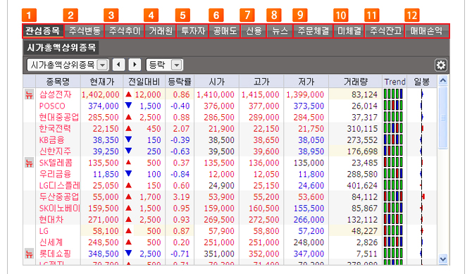Switch to the 관심종목 tab
The image size is (472, 274).
[x=43, y=31]
